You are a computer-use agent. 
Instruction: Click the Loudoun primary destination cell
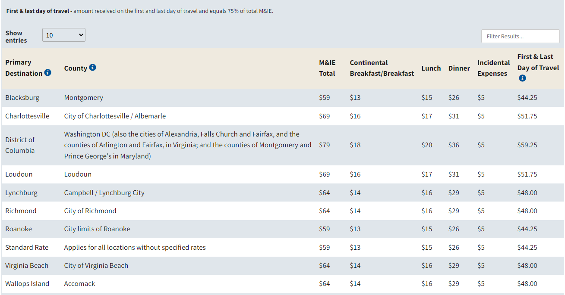point(19,174)
